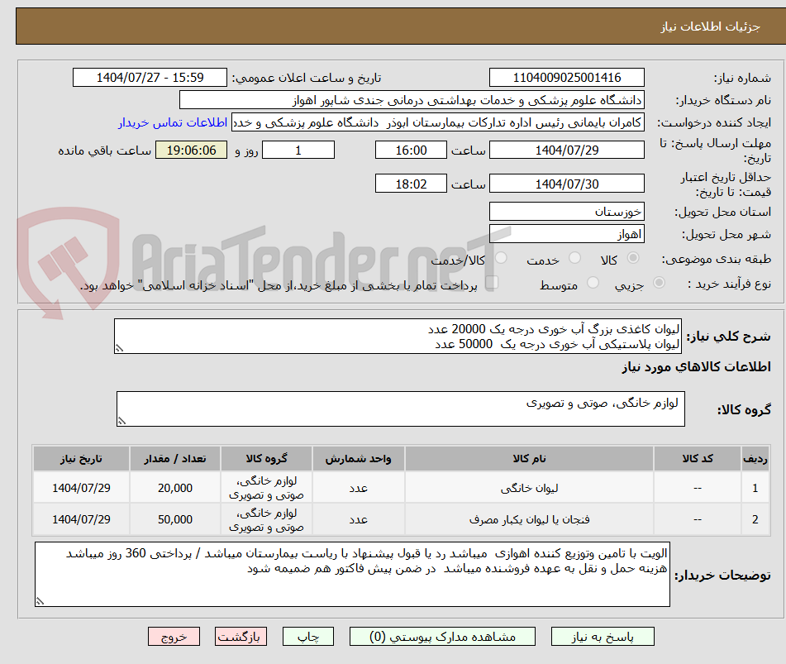Select the کالا radio option
The width and height of the screenshot is (786, 664).
635,257
